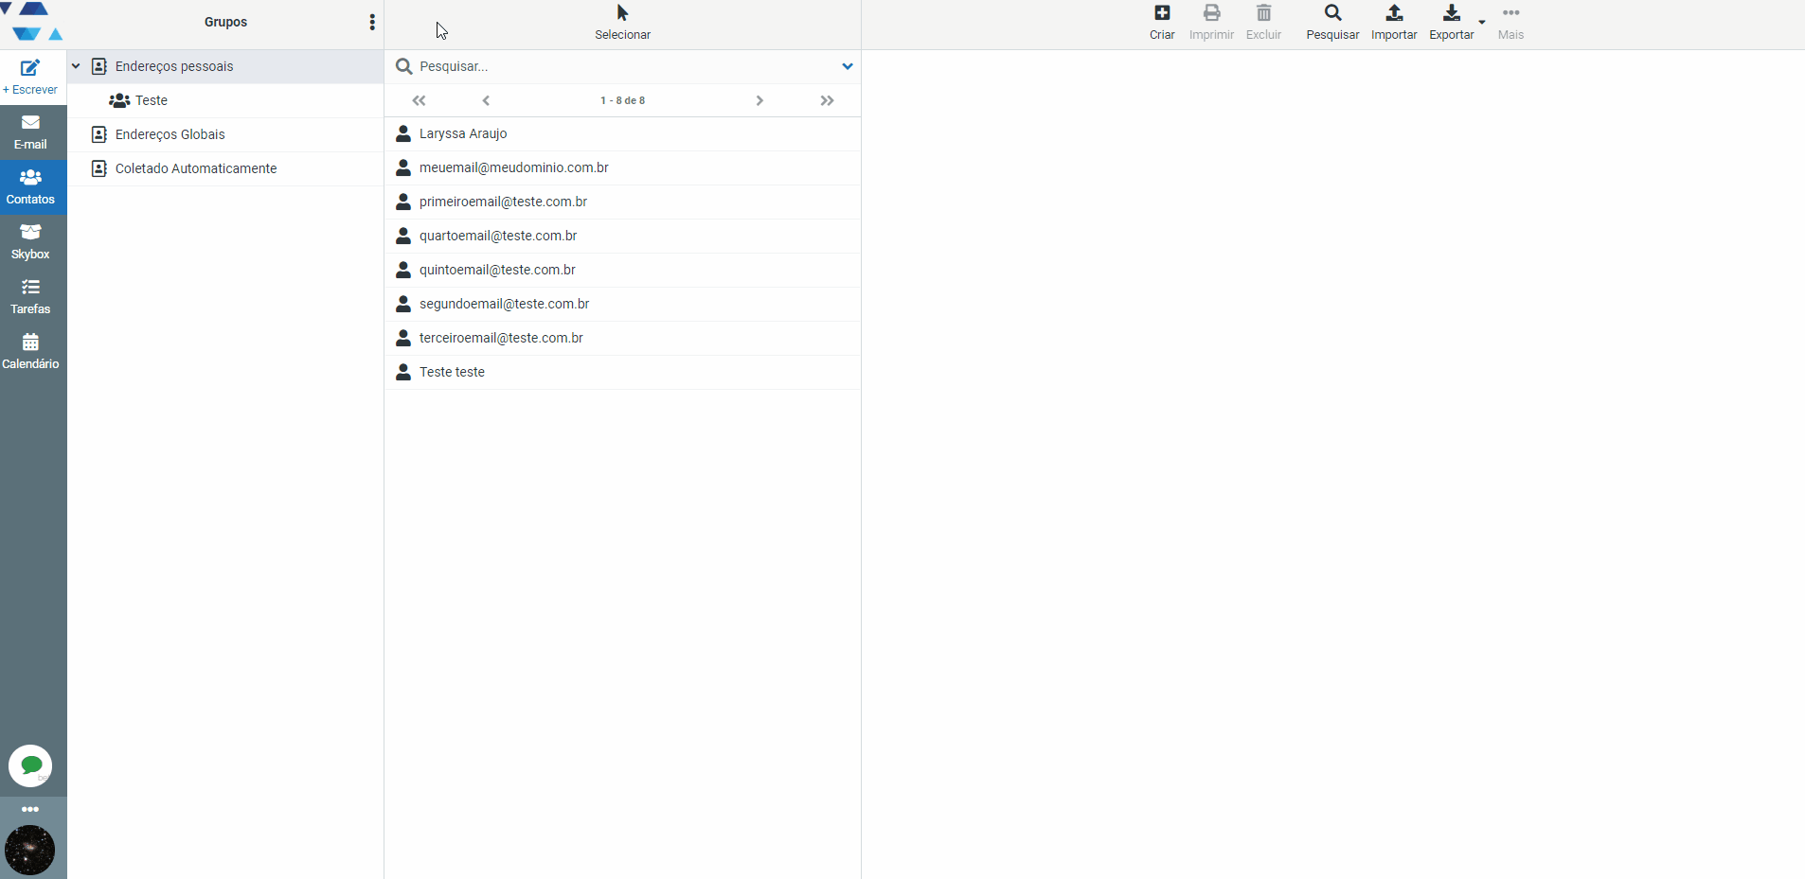Open the user profile avatar

(30, 850)
